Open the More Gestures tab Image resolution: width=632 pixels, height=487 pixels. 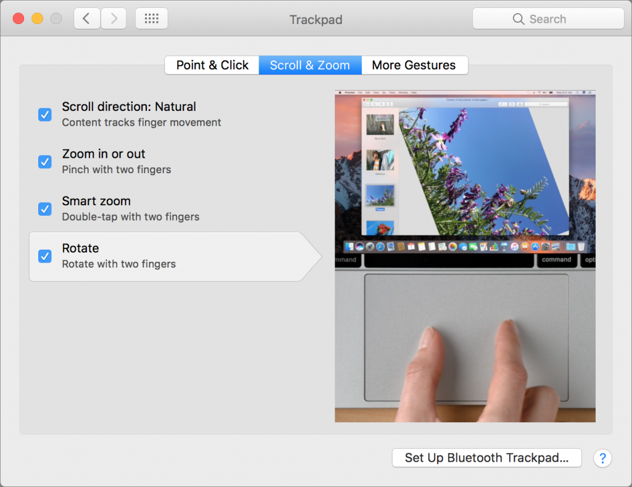coord(414,65)
